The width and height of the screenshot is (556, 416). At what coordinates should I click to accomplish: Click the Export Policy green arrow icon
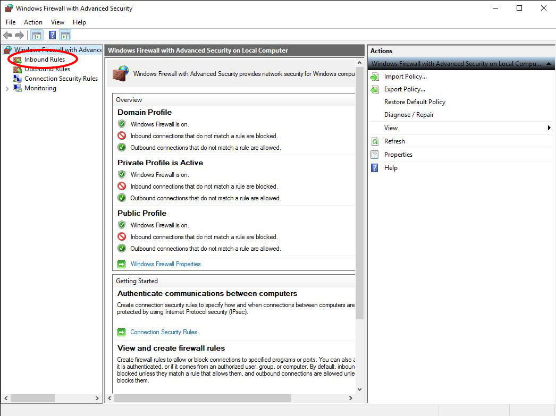click(375, 89)
